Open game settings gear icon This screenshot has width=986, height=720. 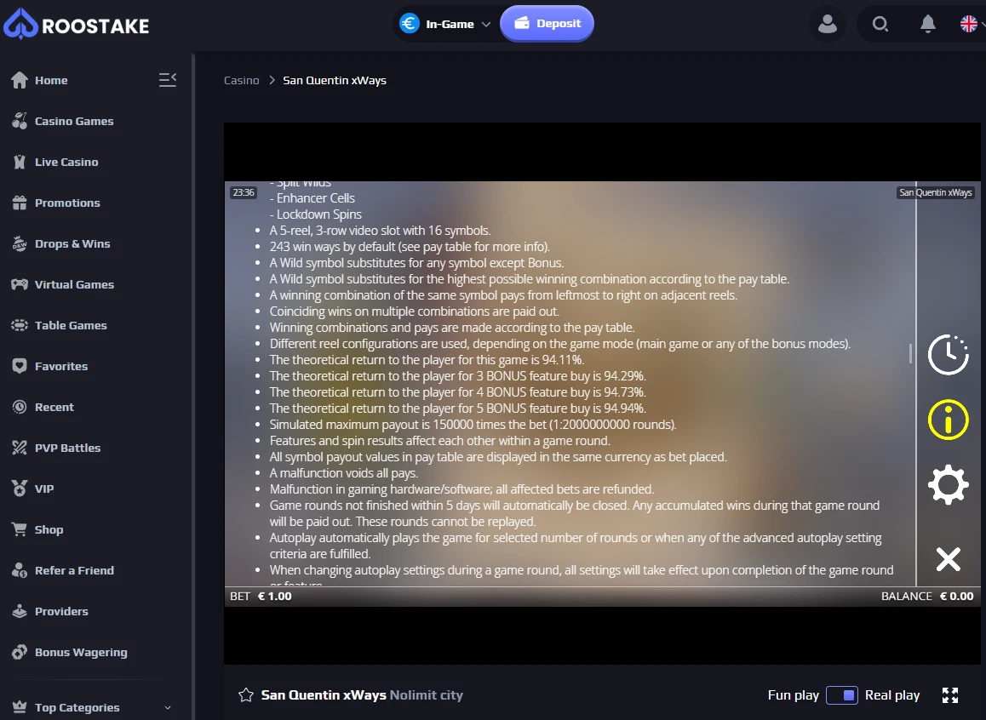tap(949, 484)
